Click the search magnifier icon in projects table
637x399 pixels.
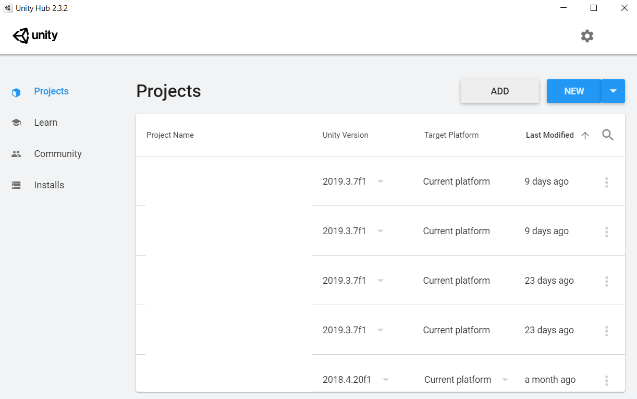(607, 135)
